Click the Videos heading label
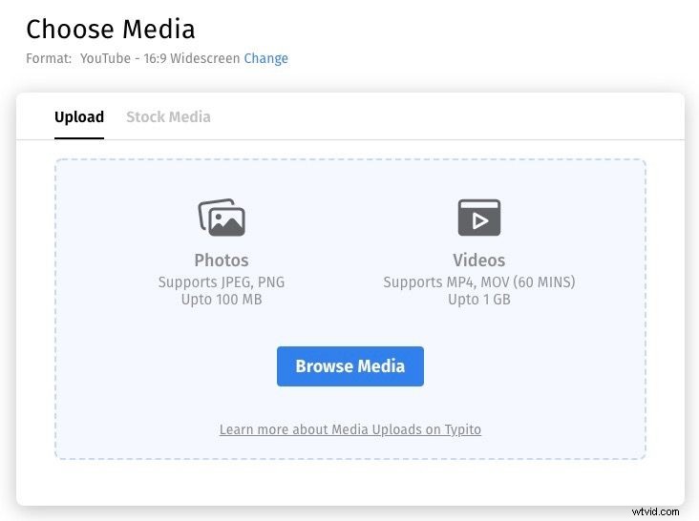The height and width of the screenshot is (521, 699). pyautogui.click(x=478, y=260)
